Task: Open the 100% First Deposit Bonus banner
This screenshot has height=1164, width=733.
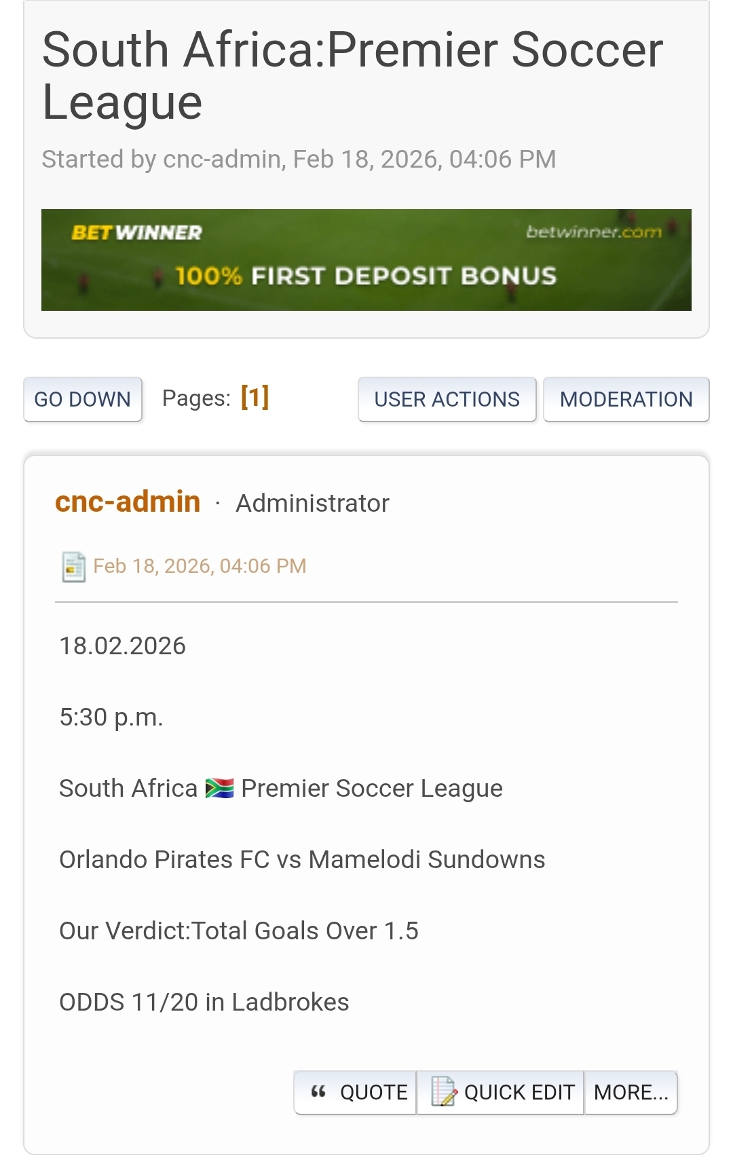Action: pos(366,276)
